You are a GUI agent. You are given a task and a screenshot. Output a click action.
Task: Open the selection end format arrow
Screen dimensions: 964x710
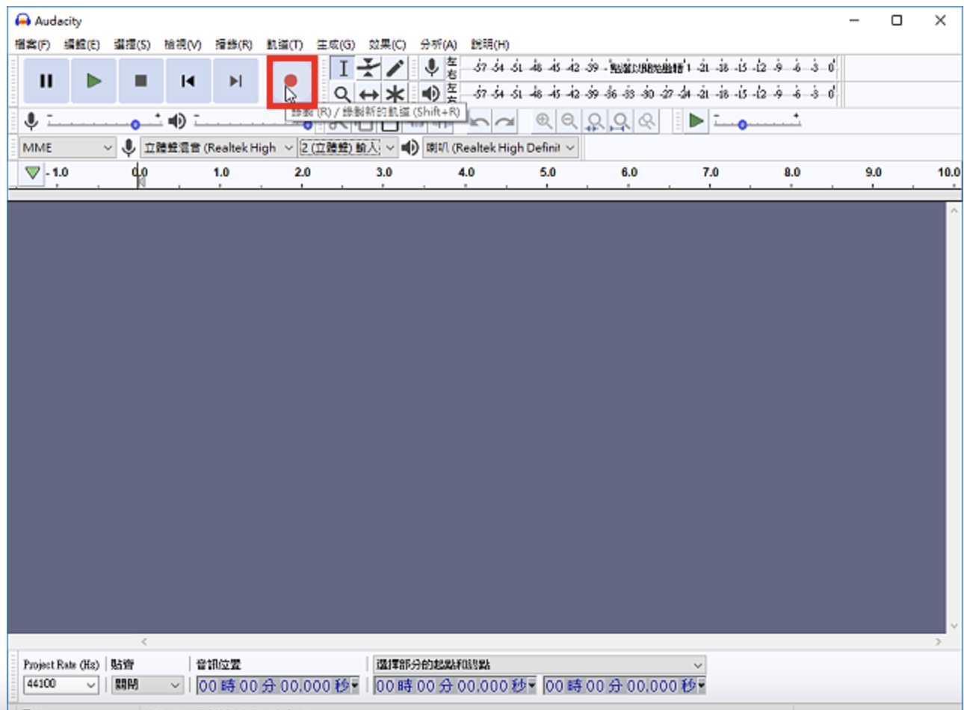[x=702, y=685]
